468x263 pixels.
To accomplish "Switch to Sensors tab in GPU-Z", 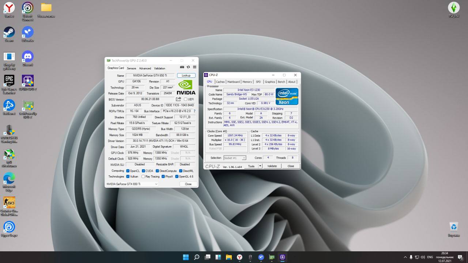I will click(132, 68).
